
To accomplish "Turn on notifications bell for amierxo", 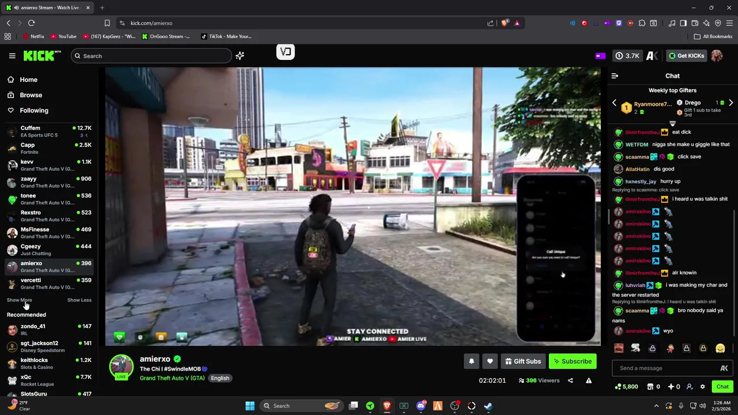I will pyautogui.click(x=471, y=361).
